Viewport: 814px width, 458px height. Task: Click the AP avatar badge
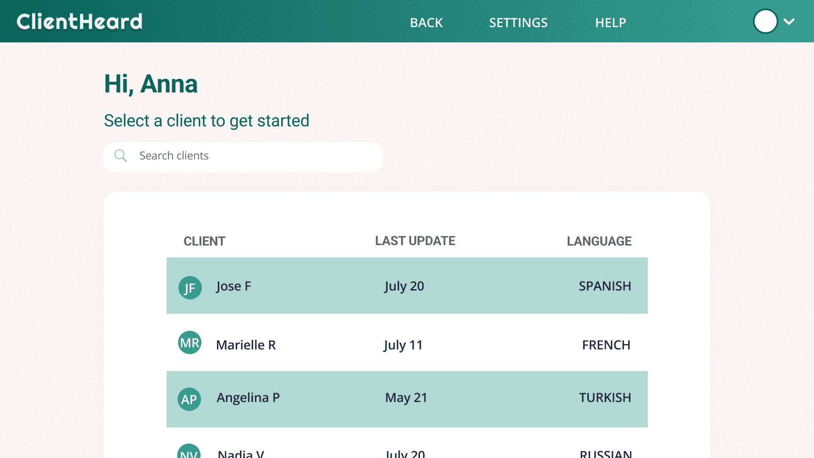pyautogui.click(x=189, y=399)
